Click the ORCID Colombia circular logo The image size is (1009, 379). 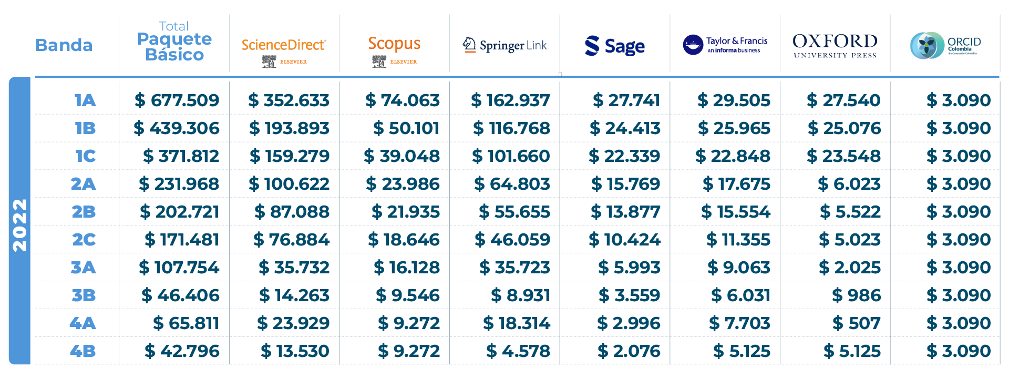pos(926,46)
